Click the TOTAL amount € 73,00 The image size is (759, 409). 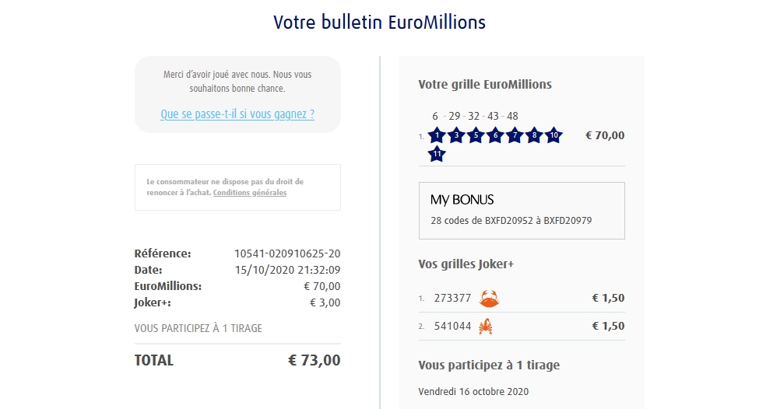coord(314,361)
